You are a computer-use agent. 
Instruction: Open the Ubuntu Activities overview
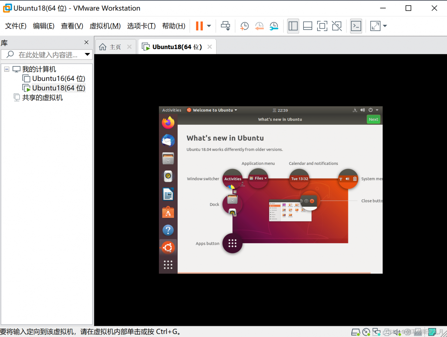(x=172, y=110)
